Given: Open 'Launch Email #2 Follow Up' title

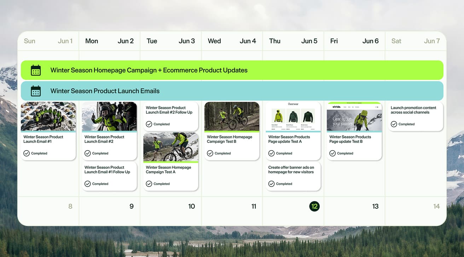Looking at the screenshot, I should 169,110.
